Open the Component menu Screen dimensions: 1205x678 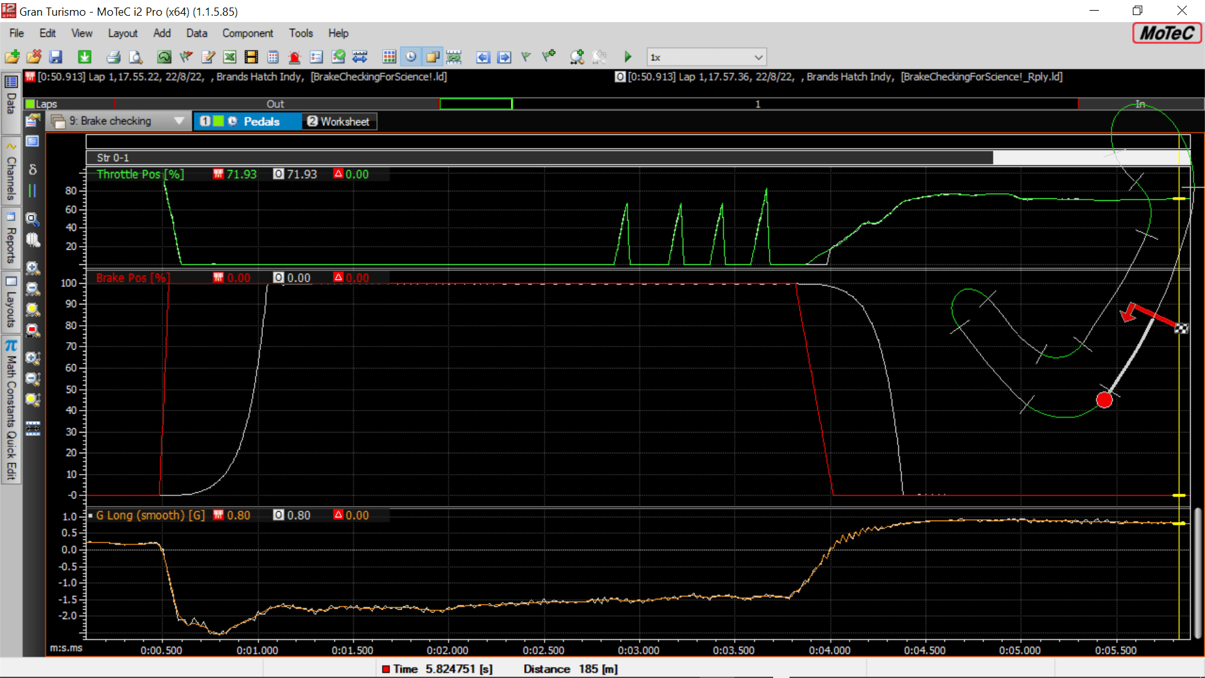click(x=248, y=33)
